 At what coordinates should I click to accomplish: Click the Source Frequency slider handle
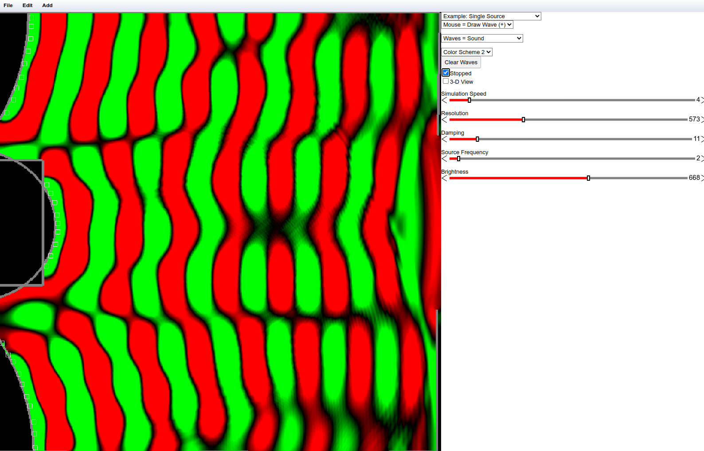click(x=459, y=159)
